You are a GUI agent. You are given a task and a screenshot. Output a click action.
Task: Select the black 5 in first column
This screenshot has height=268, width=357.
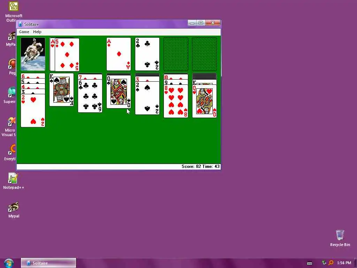(x=33, y=81)
